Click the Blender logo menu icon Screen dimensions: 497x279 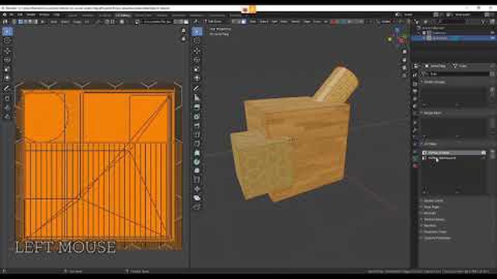pyautogui.click(x=5, y=15)
